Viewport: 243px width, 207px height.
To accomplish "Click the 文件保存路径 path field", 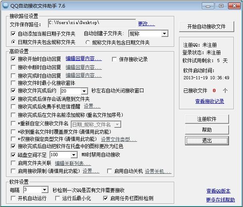I will pyautogui.click(x=92, y=23).
